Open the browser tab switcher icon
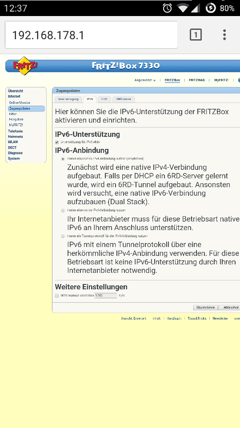This screenshot has height=428, width=240. [196, 35]
